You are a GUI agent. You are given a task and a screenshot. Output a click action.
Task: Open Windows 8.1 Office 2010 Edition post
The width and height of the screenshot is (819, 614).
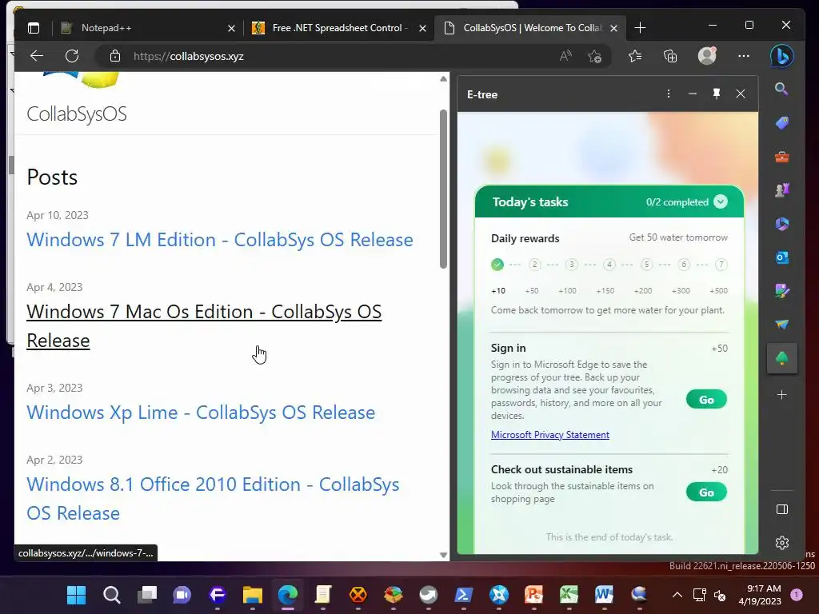[x=213, y=499]
